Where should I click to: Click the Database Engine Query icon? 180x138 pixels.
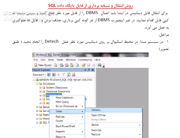tap(56, 65)
